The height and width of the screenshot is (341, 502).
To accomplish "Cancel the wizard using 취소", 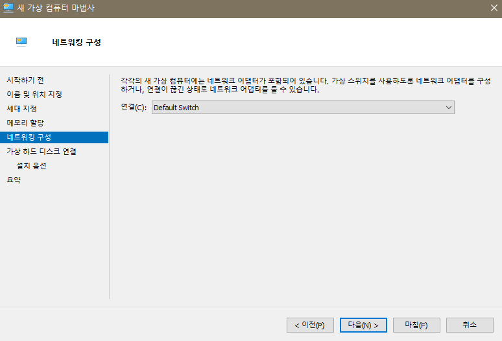I will 470,325.
